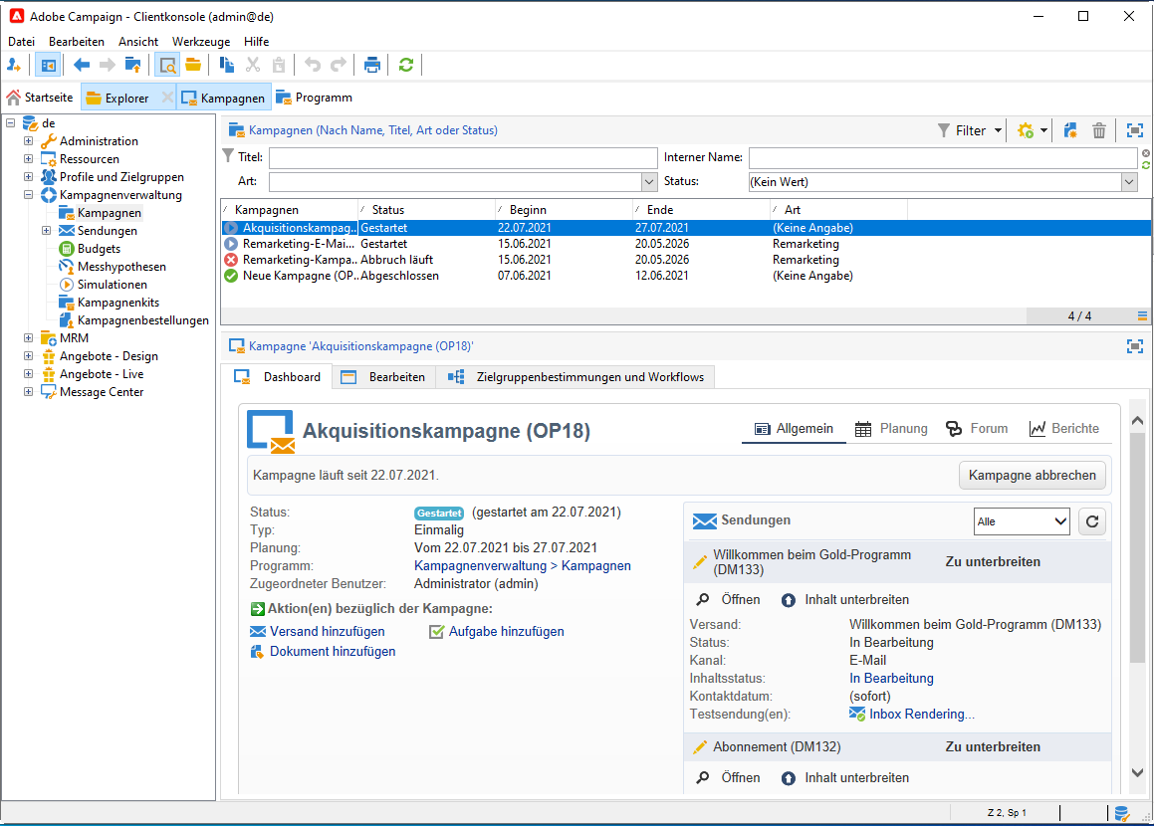The image size is (1154, 826).
Task: Open the Art combo box
Action: [x=648, y=182]
